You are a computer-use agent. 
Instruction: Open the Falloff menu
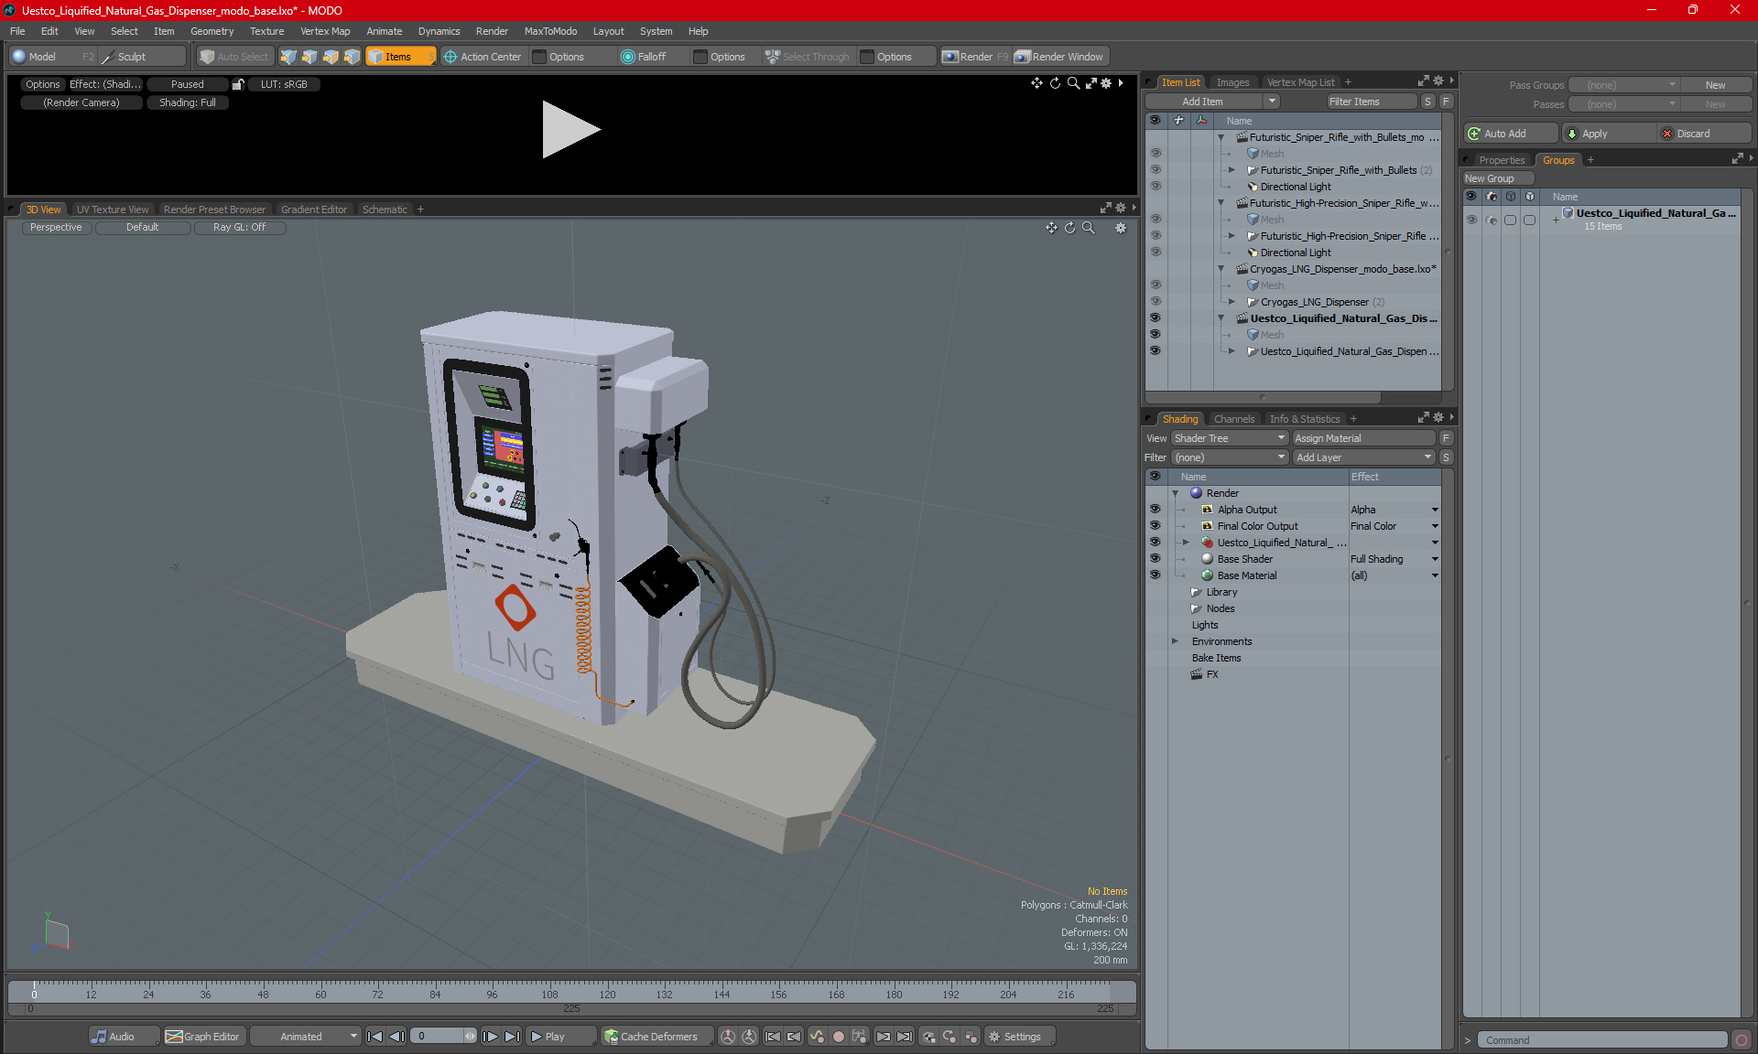pos(652,57)
